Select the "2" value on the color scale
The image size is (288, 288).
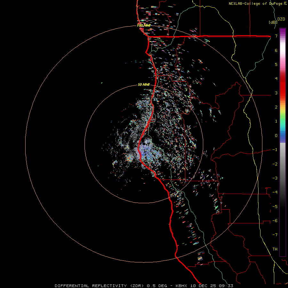pyautogui.click(x=276, y=107)
